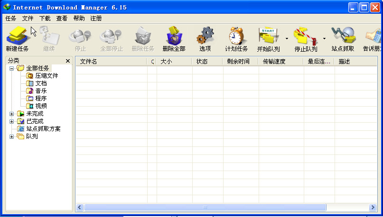Click the 新建任务 (new task) toolbar icon
The height and width of the screenshot is (217, 383).
[x=17, y=38]
